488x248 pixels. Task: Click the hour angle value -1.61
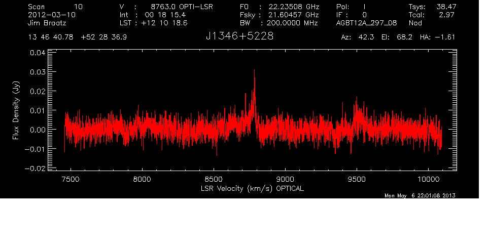(x=445, y=37)
